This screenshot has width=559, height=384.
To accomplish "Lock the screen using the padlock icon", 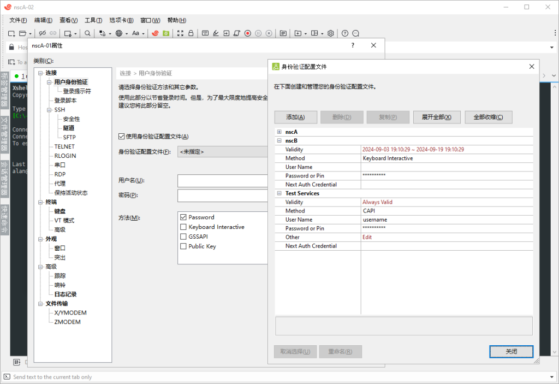I will [191, 33].
